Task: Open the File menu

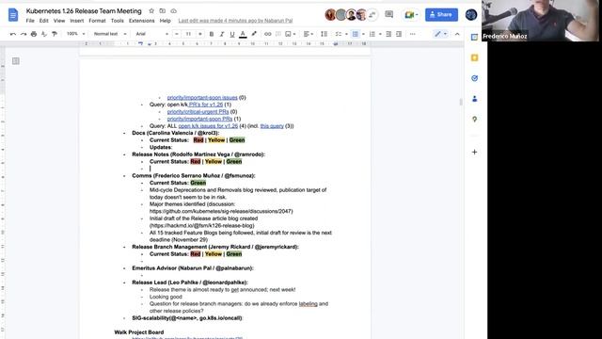Action: coord(30,21)
